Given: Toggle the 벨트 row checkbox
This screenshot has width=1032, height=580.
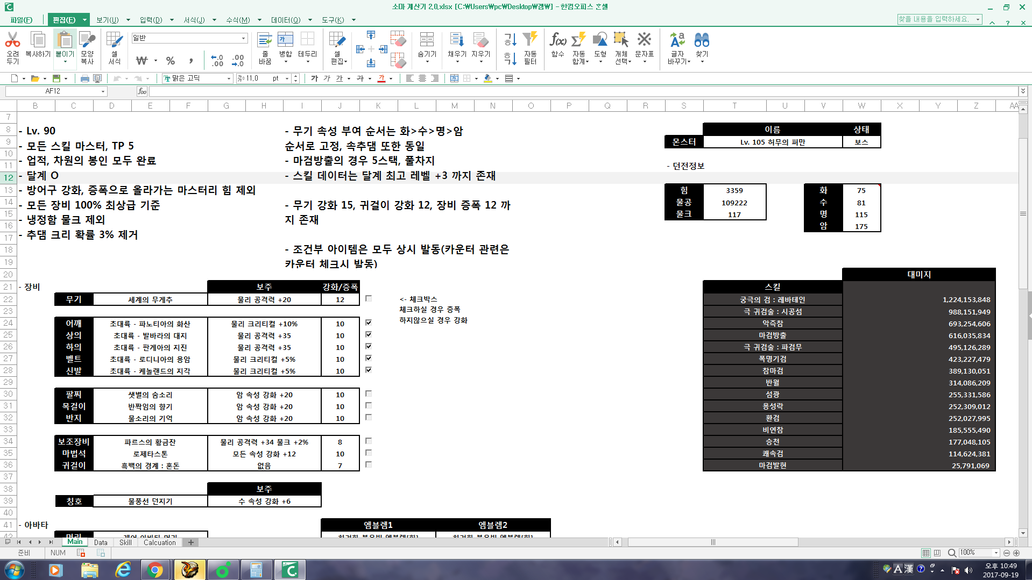Looking at the screenshot, I should [369, 358].
